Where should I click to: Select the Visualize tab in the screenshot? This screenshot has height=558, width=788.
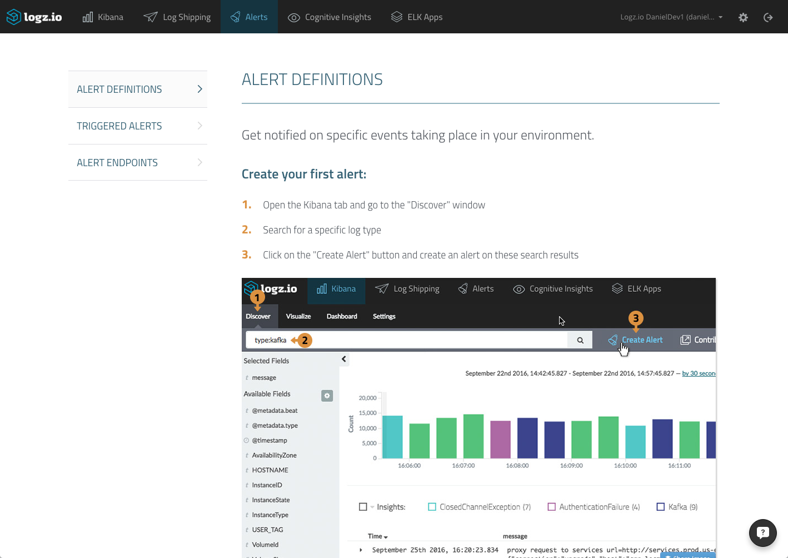pyautogui.click(x=298, y=316)
